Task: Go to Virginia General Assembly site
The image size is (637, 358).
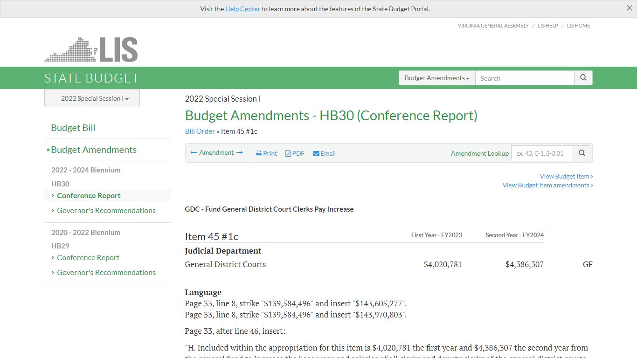Action: click(x=493, y=26)
